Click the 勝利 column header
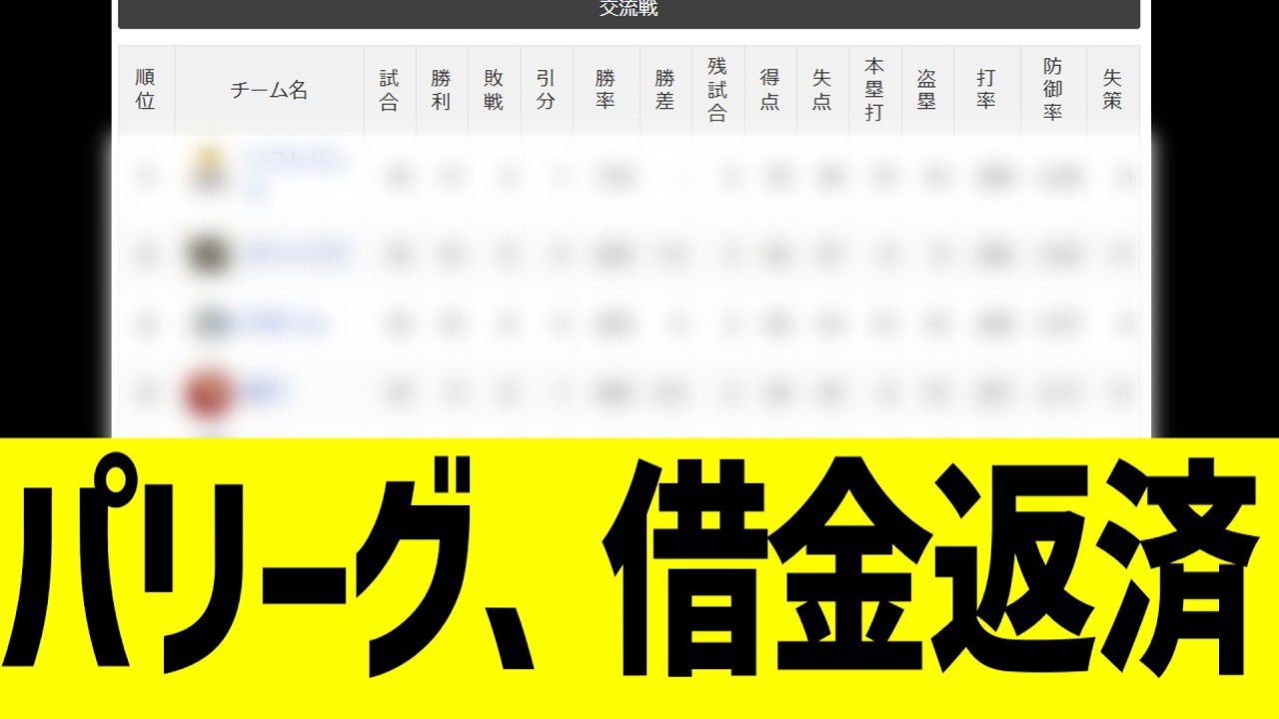1279x719 pixels. pyautogui.click(x=442, y=90)
